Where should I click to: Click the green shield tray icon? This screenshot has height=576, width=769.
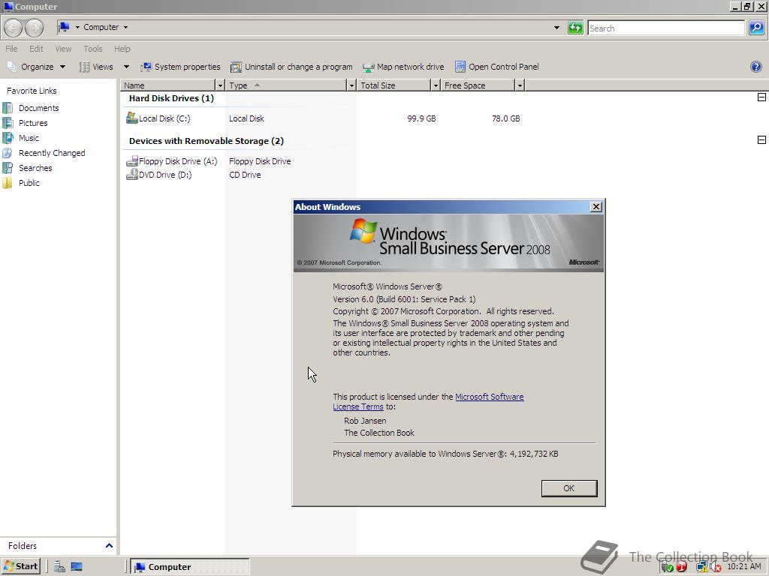[x=667, y=567]
